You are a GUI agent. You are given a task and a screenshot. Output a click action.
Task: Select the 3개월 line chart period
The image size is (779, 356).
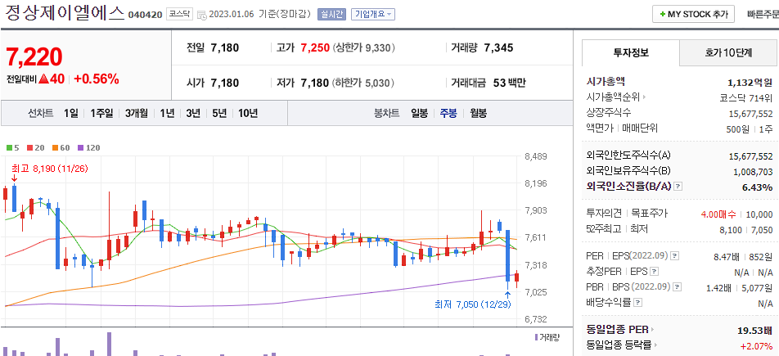point(137,114)
